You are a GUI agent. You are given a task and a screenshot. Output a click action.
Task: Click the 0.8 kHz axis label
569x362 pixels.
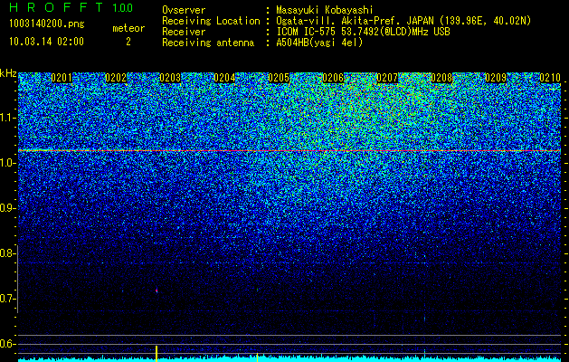(x=7, y=253)
